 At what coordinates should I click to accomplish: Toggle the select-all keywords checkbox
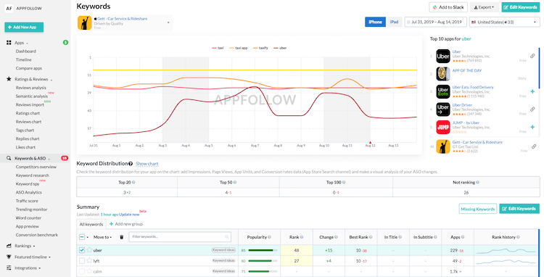click(x=82, y=237)
